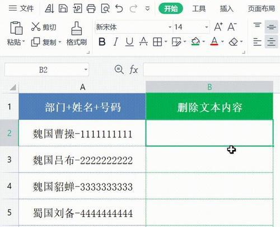Click the Save icon in quick toolbar
This screenshot has width=280, height=227.
(63, 8)
